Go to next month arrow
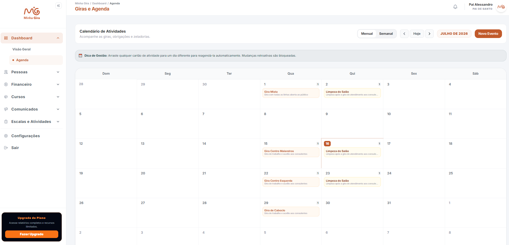This screenshot has width=509, height=245. click(x=429, y=34)
